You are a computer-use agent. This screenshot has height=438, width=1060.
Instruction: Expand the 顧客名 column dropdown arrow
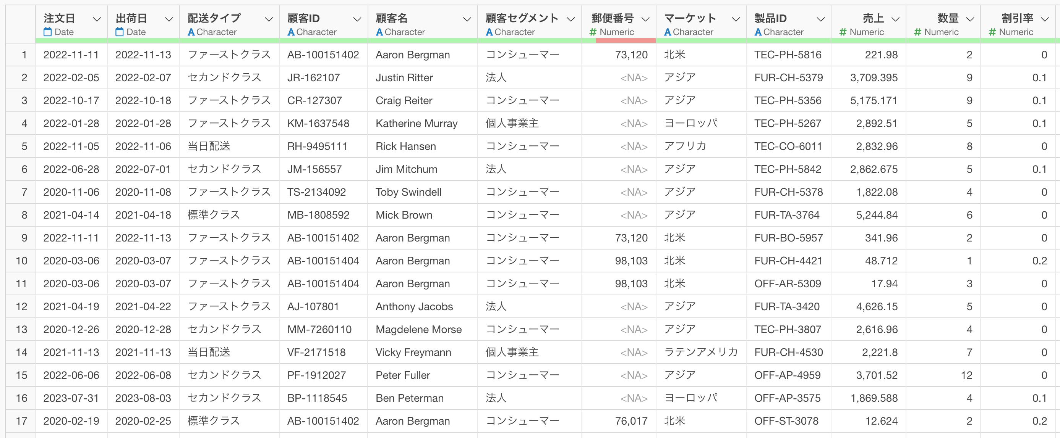click(467, 19)
